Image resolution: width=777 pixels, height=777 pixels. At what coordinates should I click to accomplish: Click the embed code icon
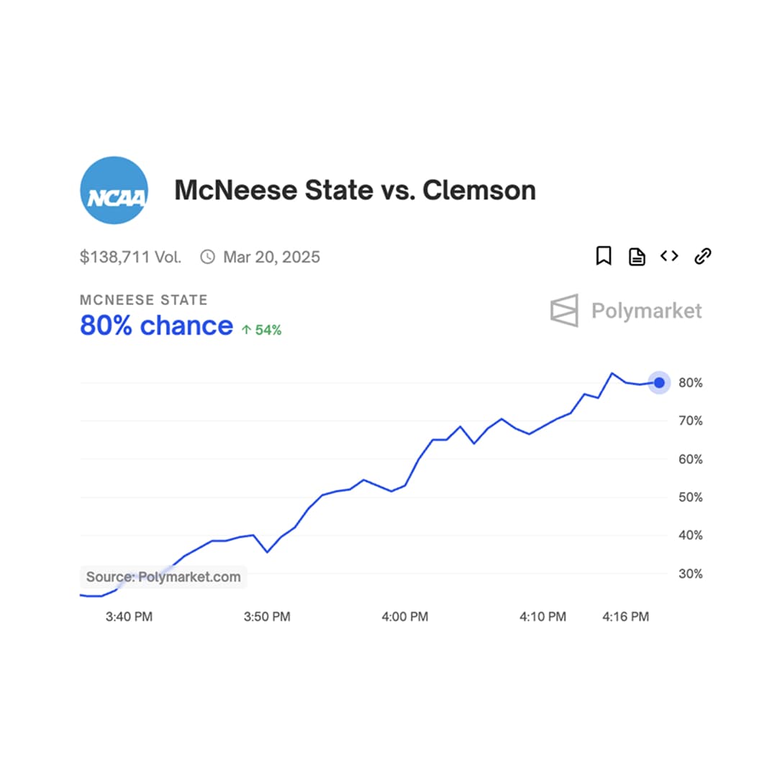(x=669, y=256)
